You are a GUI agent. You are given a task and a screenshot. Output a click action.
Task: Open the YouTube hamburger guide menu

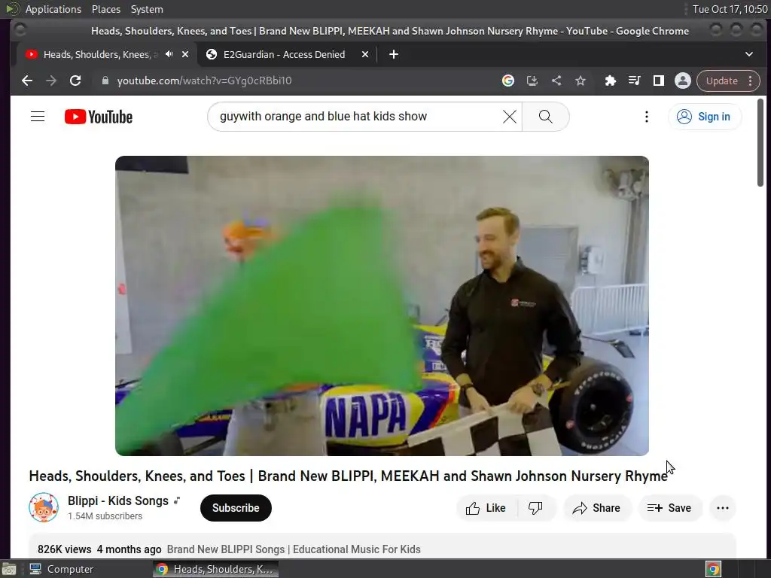pyautogui.click(x=38, y=117)
